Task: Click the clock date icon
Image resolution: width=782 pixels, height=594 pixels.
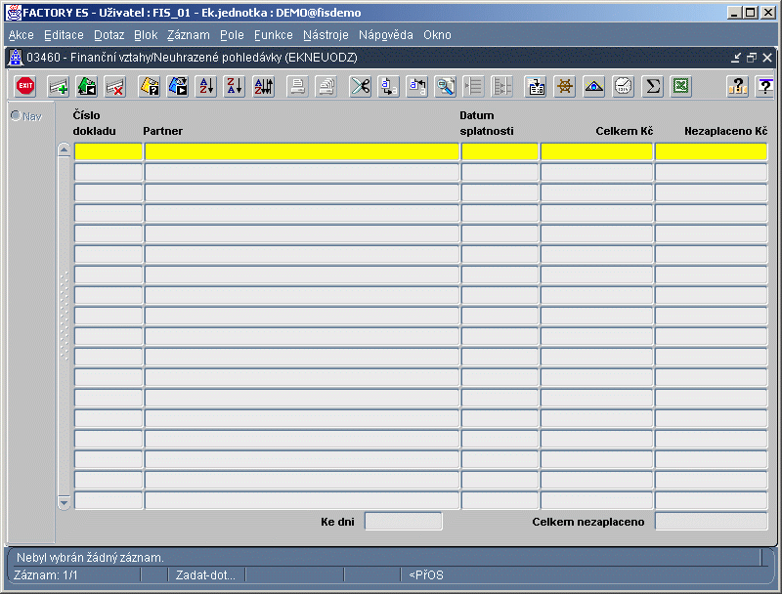Action: point(623,86)
